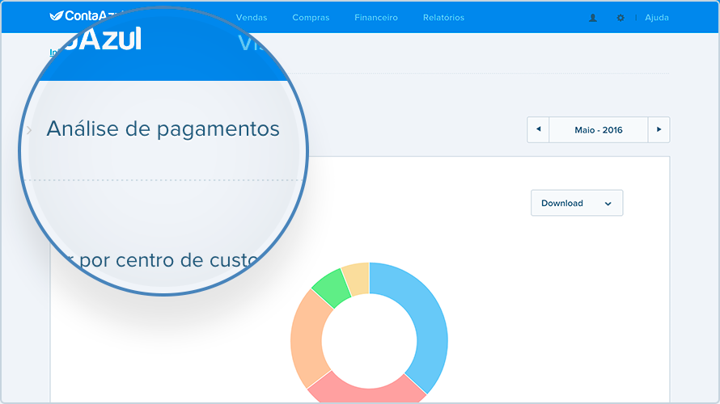The height and width of the screenshot is (404, 720).
Task: Click the Download dropdown chevron arrow
Action: coord(608,204)
